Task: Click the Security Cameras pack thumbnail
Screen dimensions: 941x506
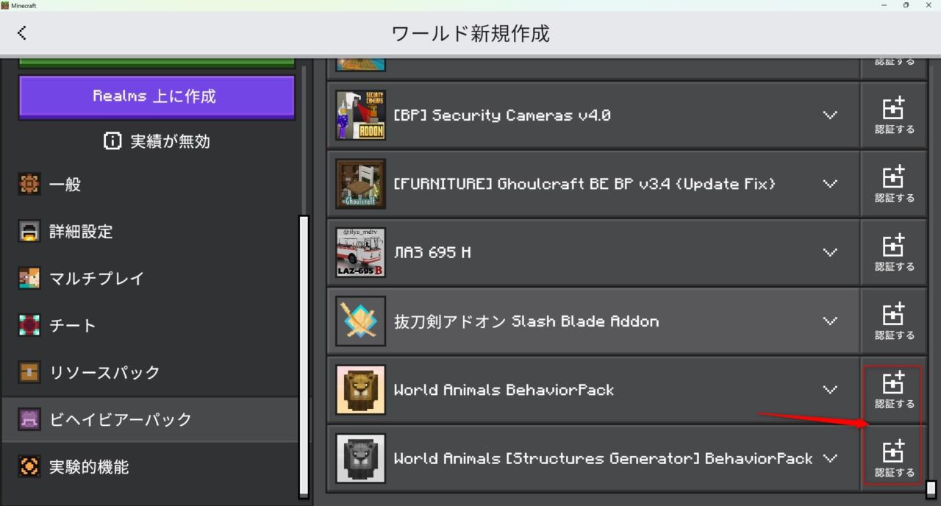Action: pyautogui.click(x=360, y=115)
